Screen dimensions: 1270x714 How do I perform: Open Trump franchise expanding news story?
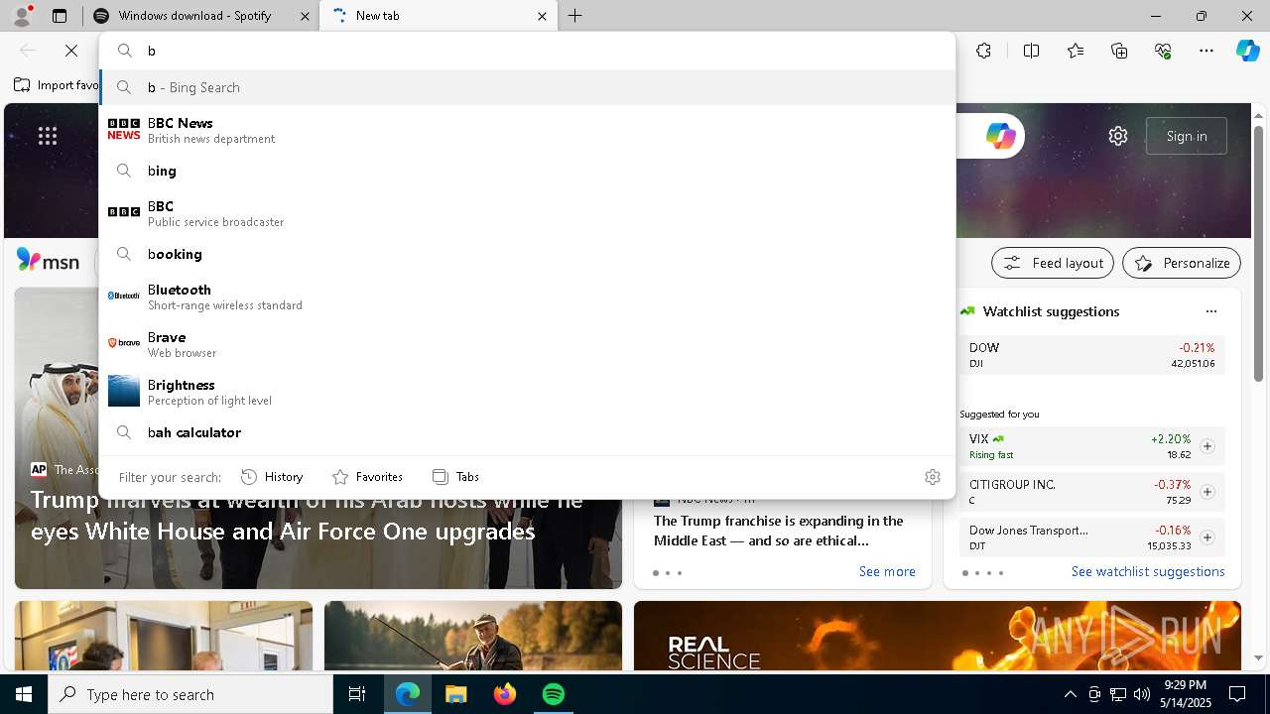779,531
